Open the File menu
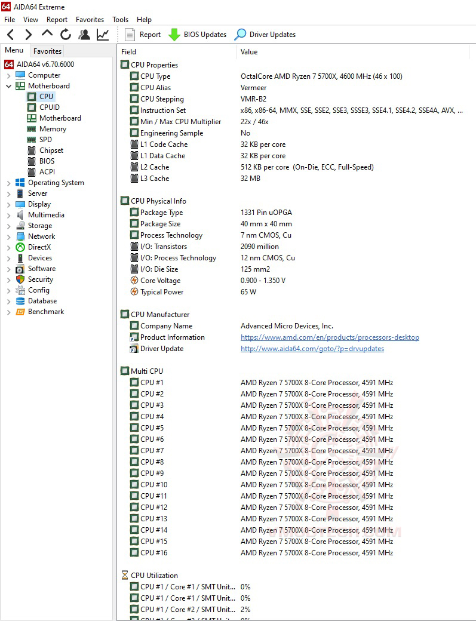This screenshot has height=621, width=476. (x=10, y=19)
